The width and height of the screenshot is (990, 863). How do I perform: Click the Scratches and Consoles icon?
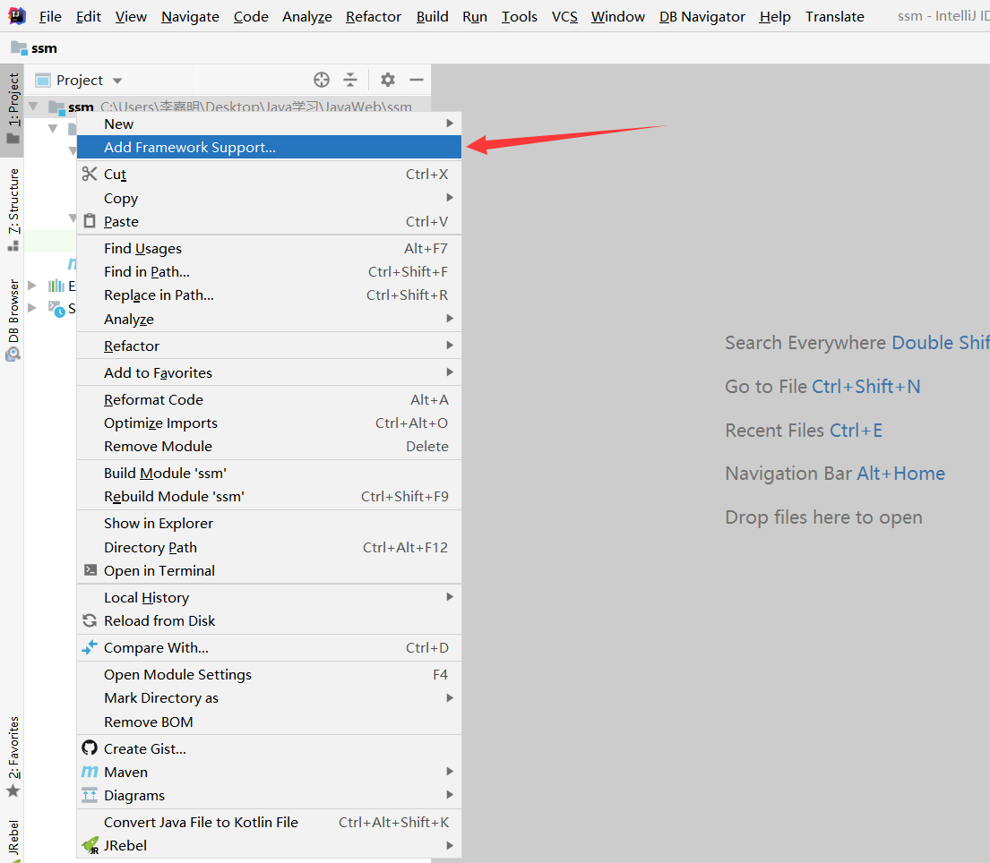pos(56,309)
